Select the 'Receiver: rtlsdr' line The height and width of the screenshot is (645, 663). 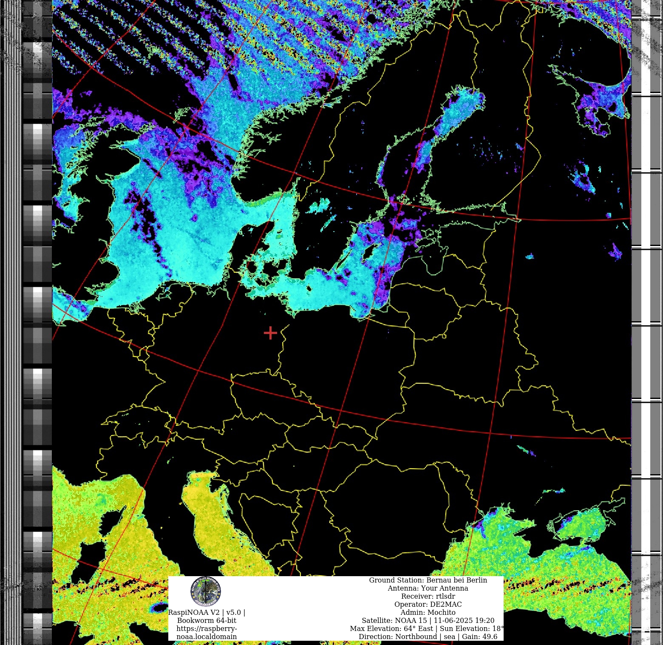tap(428, 596)
